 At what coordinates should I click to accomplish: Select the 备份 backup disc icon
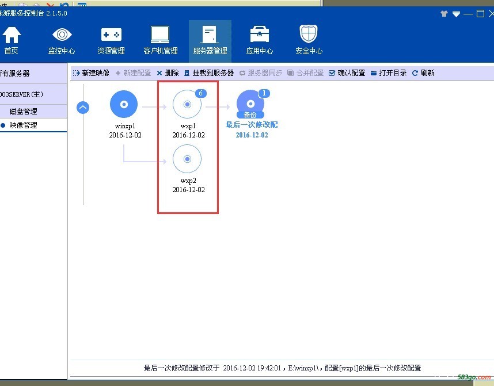tap(250, 104)
